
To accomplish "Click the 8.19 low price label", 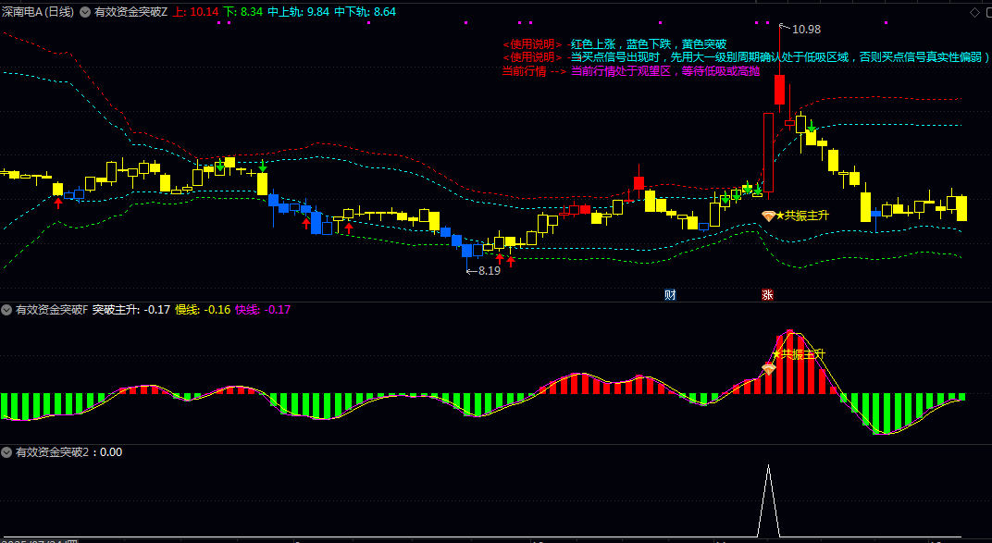I will point(489,270).
